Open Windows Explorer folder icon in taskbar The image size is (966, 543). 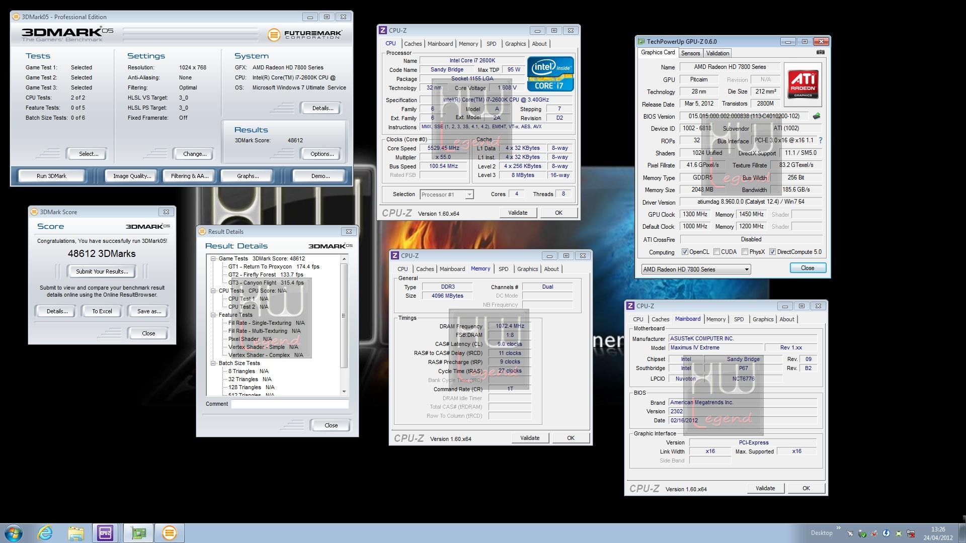(76, 533)
